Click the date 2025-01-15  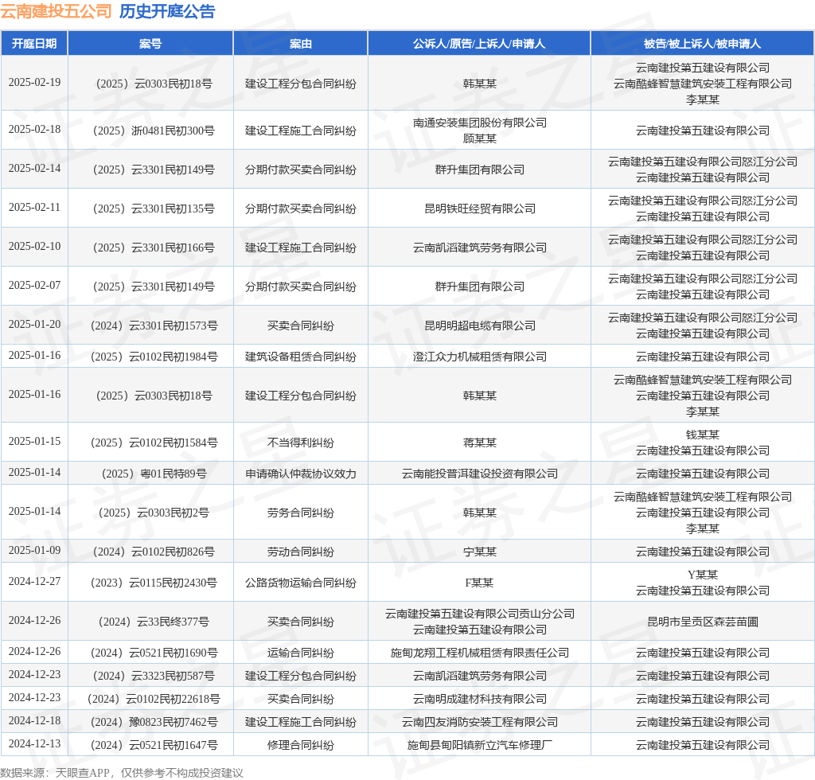34,441
